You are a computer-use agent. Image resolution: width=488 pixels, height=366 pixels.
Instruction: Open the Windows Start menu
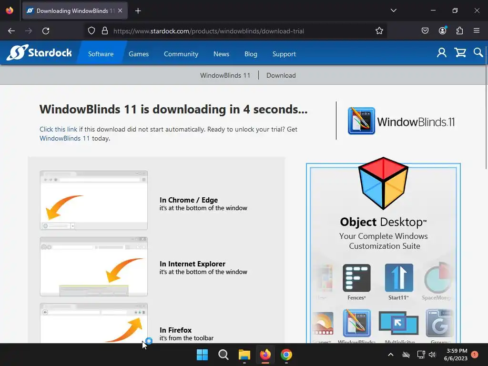click(x=202, y=355)
